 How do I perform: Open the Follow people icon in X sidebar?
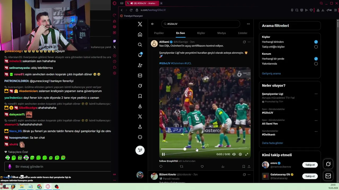coord(140,65)
